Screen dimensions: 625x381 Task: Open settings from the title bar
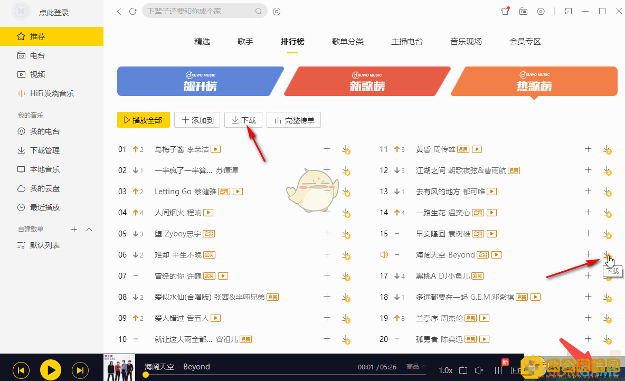541,11
